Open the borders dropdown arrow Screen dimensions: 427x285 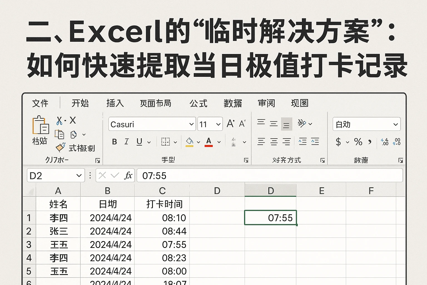(175, 142)
